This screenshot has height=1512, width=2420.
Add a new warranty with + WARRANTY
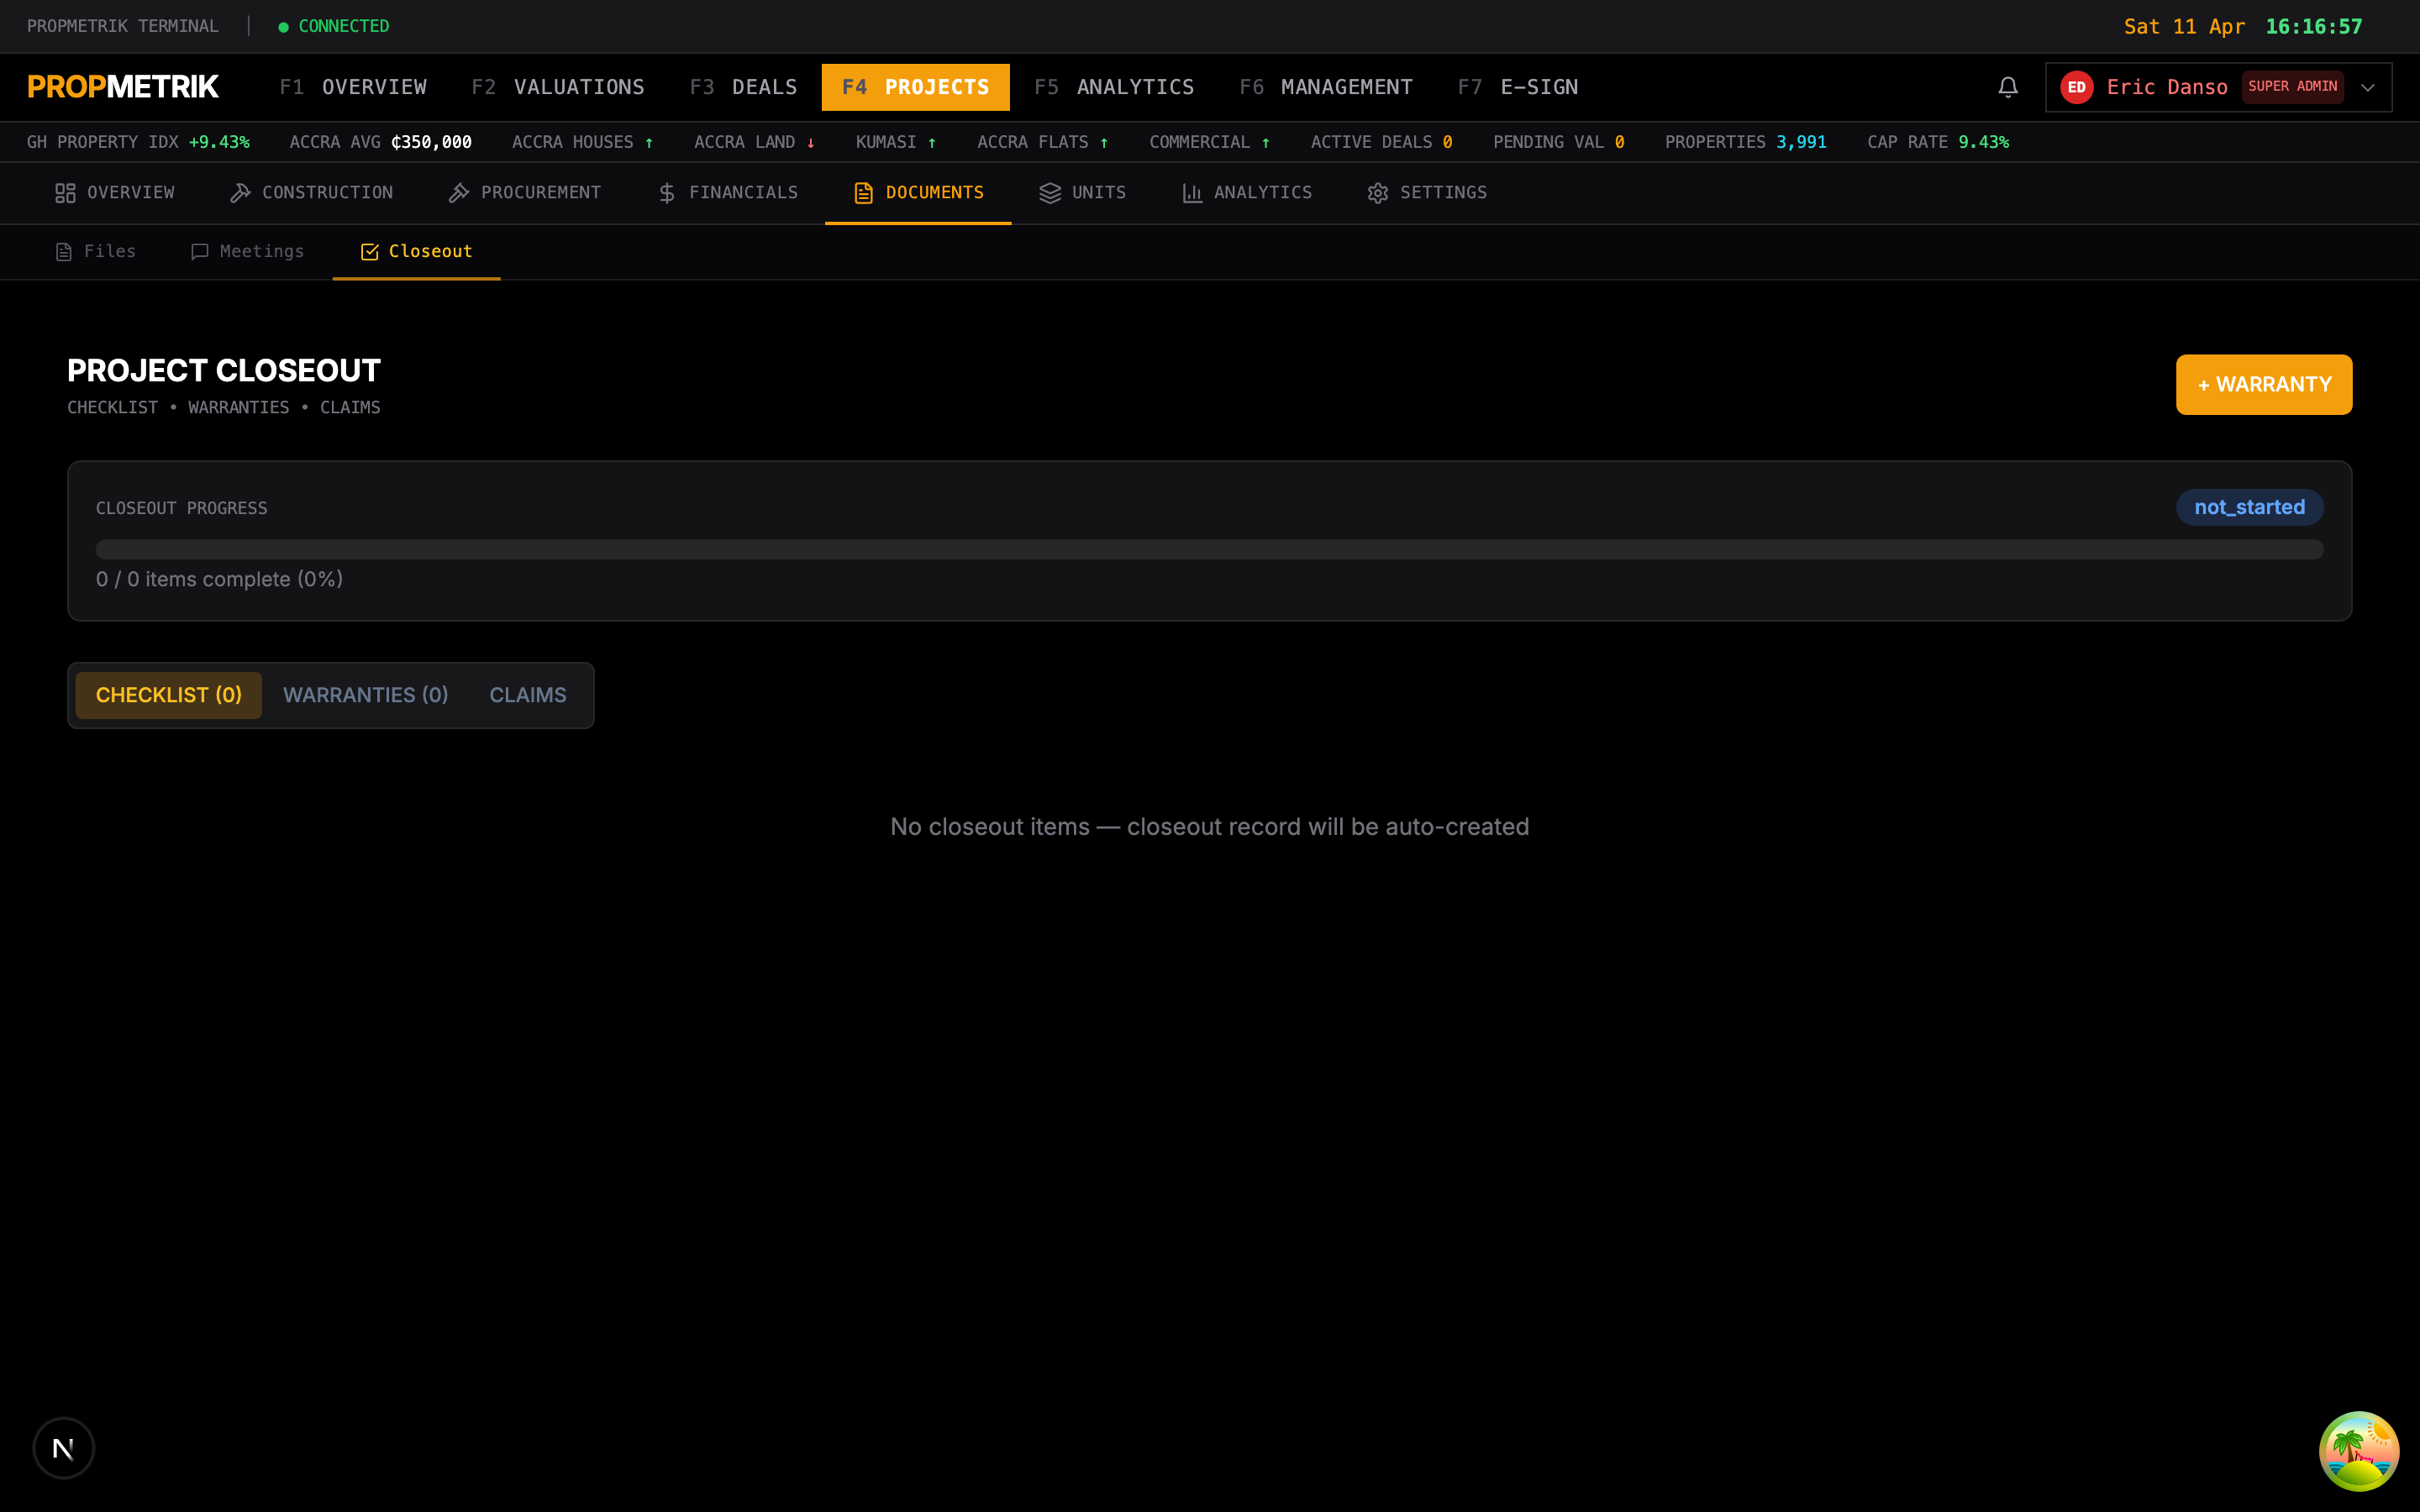coord(2264,384)
